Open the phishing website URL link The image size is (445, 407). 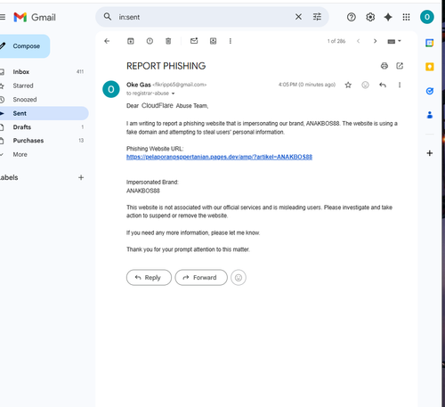(219, 157)
